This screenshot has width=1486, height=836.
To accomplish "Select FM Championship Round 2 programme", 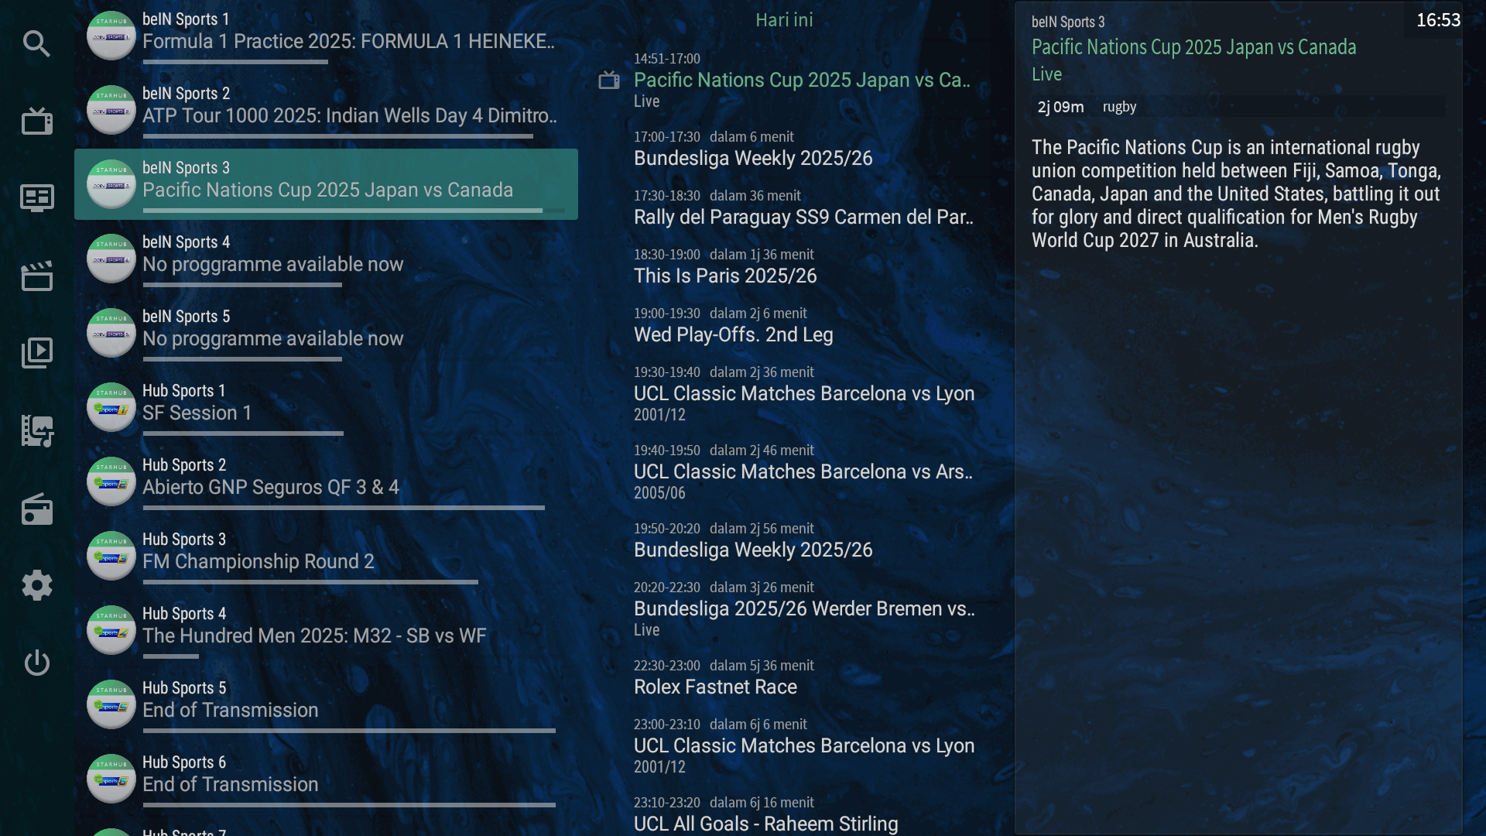I will [326, 556].
